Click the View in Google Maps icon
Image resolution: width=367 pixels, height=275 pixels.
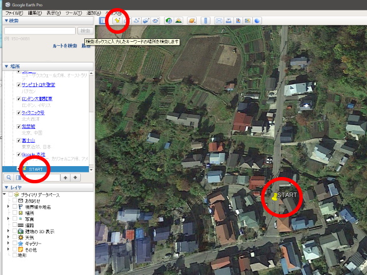click(247, 21)
